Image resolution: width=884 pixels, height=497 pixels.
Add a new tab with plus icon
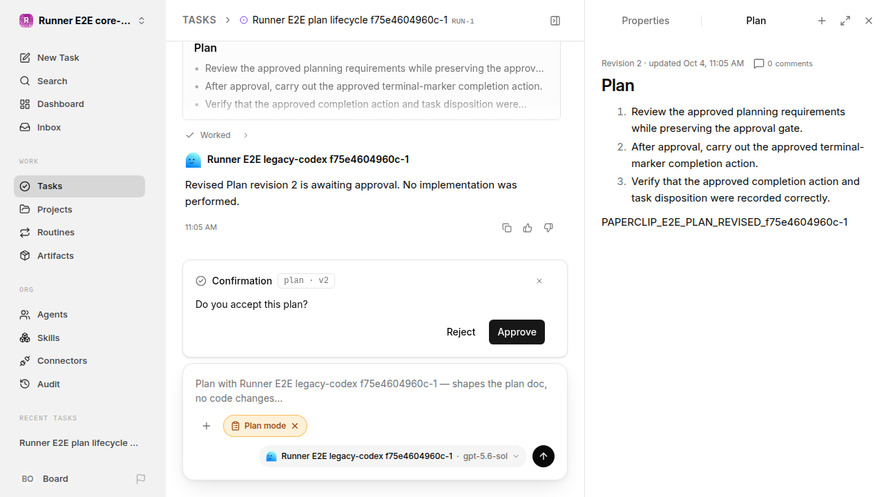(822, 21)
